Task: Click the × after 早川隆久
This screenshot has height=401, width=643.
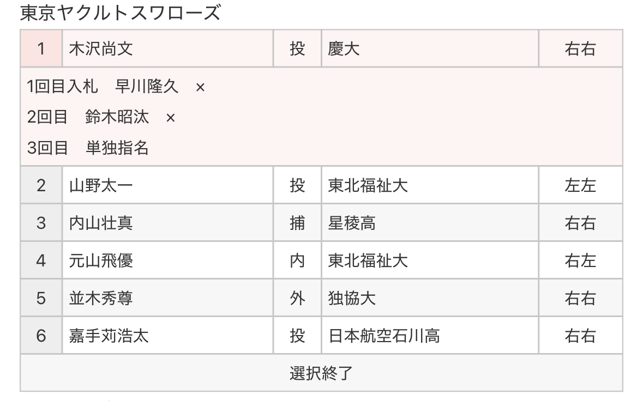Action: pyautogui.click(x=200, y=87)
